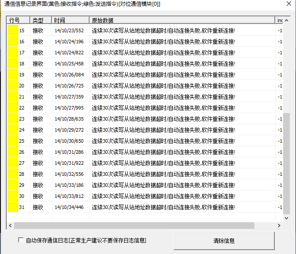The image size is (296, 254).
Task: Click the horizontal scrollbar right arrow
Action: click(x=279, y=226)
